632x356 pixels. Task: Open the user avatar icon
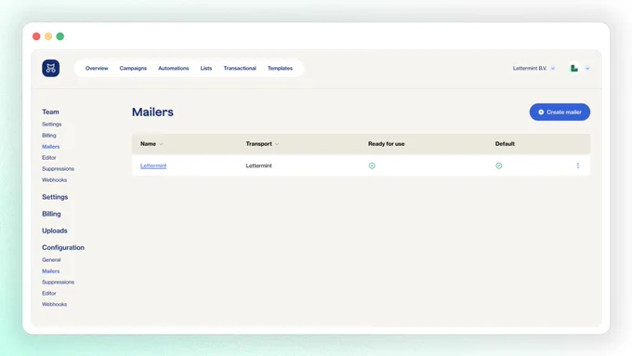pos(574,68)
